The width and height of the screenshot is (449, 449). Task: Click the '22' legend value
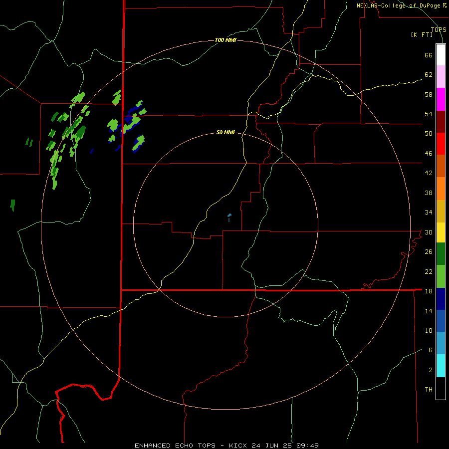429,271
